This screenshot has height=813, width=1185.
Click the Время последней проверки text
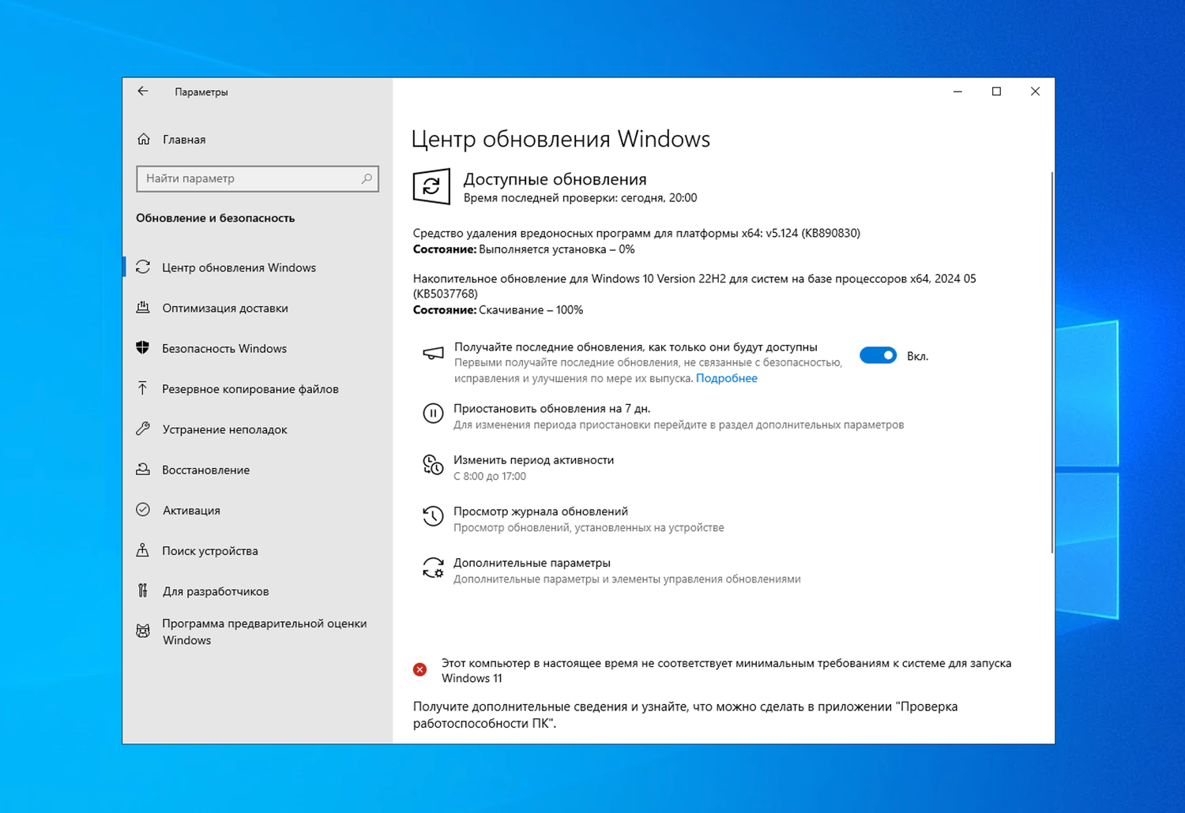(x=581, y=197)
